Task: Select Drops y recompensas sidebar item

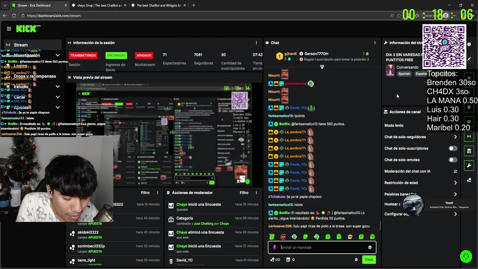Action: [x=35, y=76]
